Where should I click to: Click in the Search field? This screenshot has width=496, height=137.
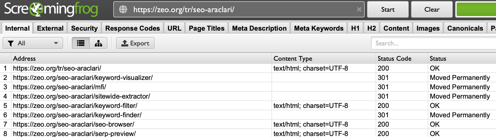(433, 43)
